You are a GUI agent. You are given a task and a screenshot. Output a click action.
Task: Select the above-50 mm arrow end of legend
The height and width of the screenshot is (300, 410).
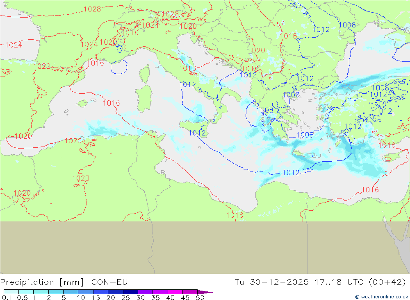point(205,292)
